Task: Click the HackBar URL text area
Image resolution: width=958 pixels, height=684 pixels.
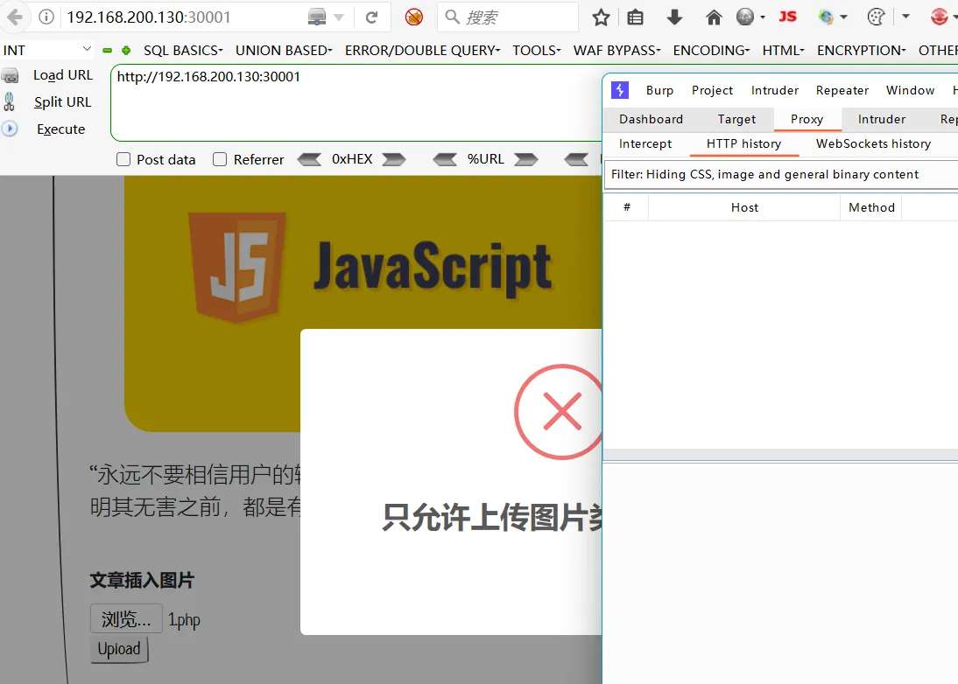Action: point(350,103)
